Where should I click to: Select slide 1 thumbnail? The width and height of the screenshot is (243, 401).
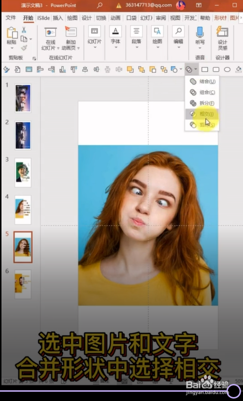pos(23,98)
